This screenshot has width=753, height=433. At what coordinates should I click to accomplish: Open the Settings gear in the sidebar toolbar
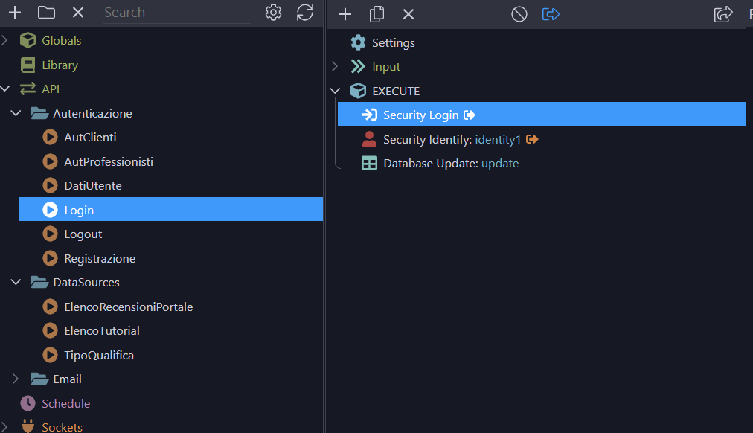click(273, 13)
